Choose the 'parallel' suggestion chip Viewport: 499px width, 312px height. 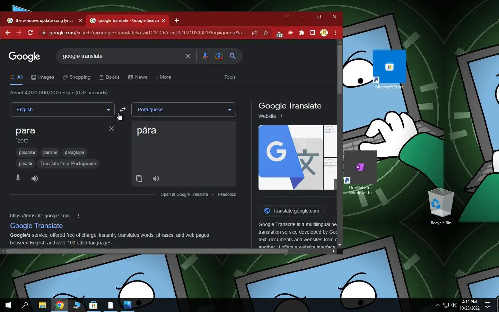[x=50, y=153]
